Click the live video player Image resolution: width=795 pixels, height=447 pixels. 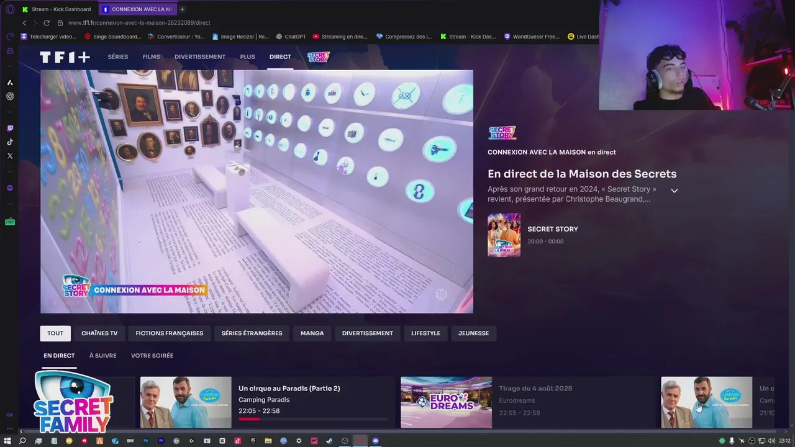coord(257,191)
